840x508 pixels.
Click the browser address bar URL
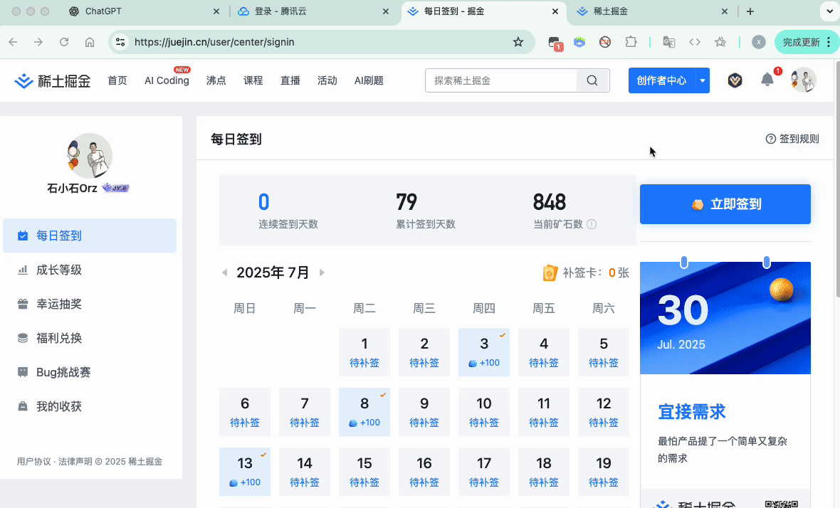[x=214, y=42]
